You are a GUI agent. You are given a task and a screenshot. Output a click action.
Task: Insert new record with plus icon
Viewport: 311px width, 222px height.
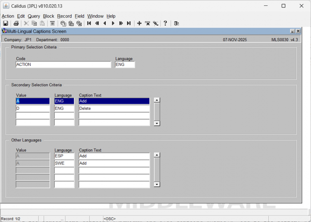point(140,23)
